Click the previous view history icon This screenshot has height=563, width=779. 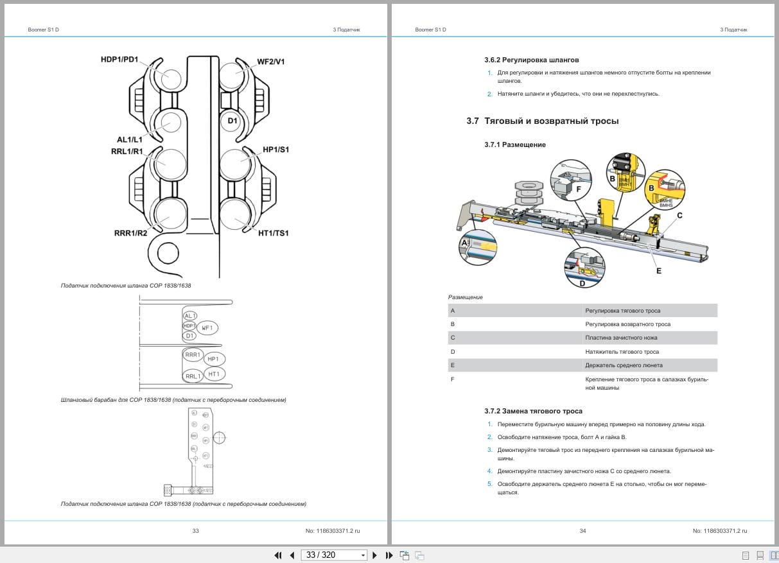pyautogui.click(x=405, y=555)
